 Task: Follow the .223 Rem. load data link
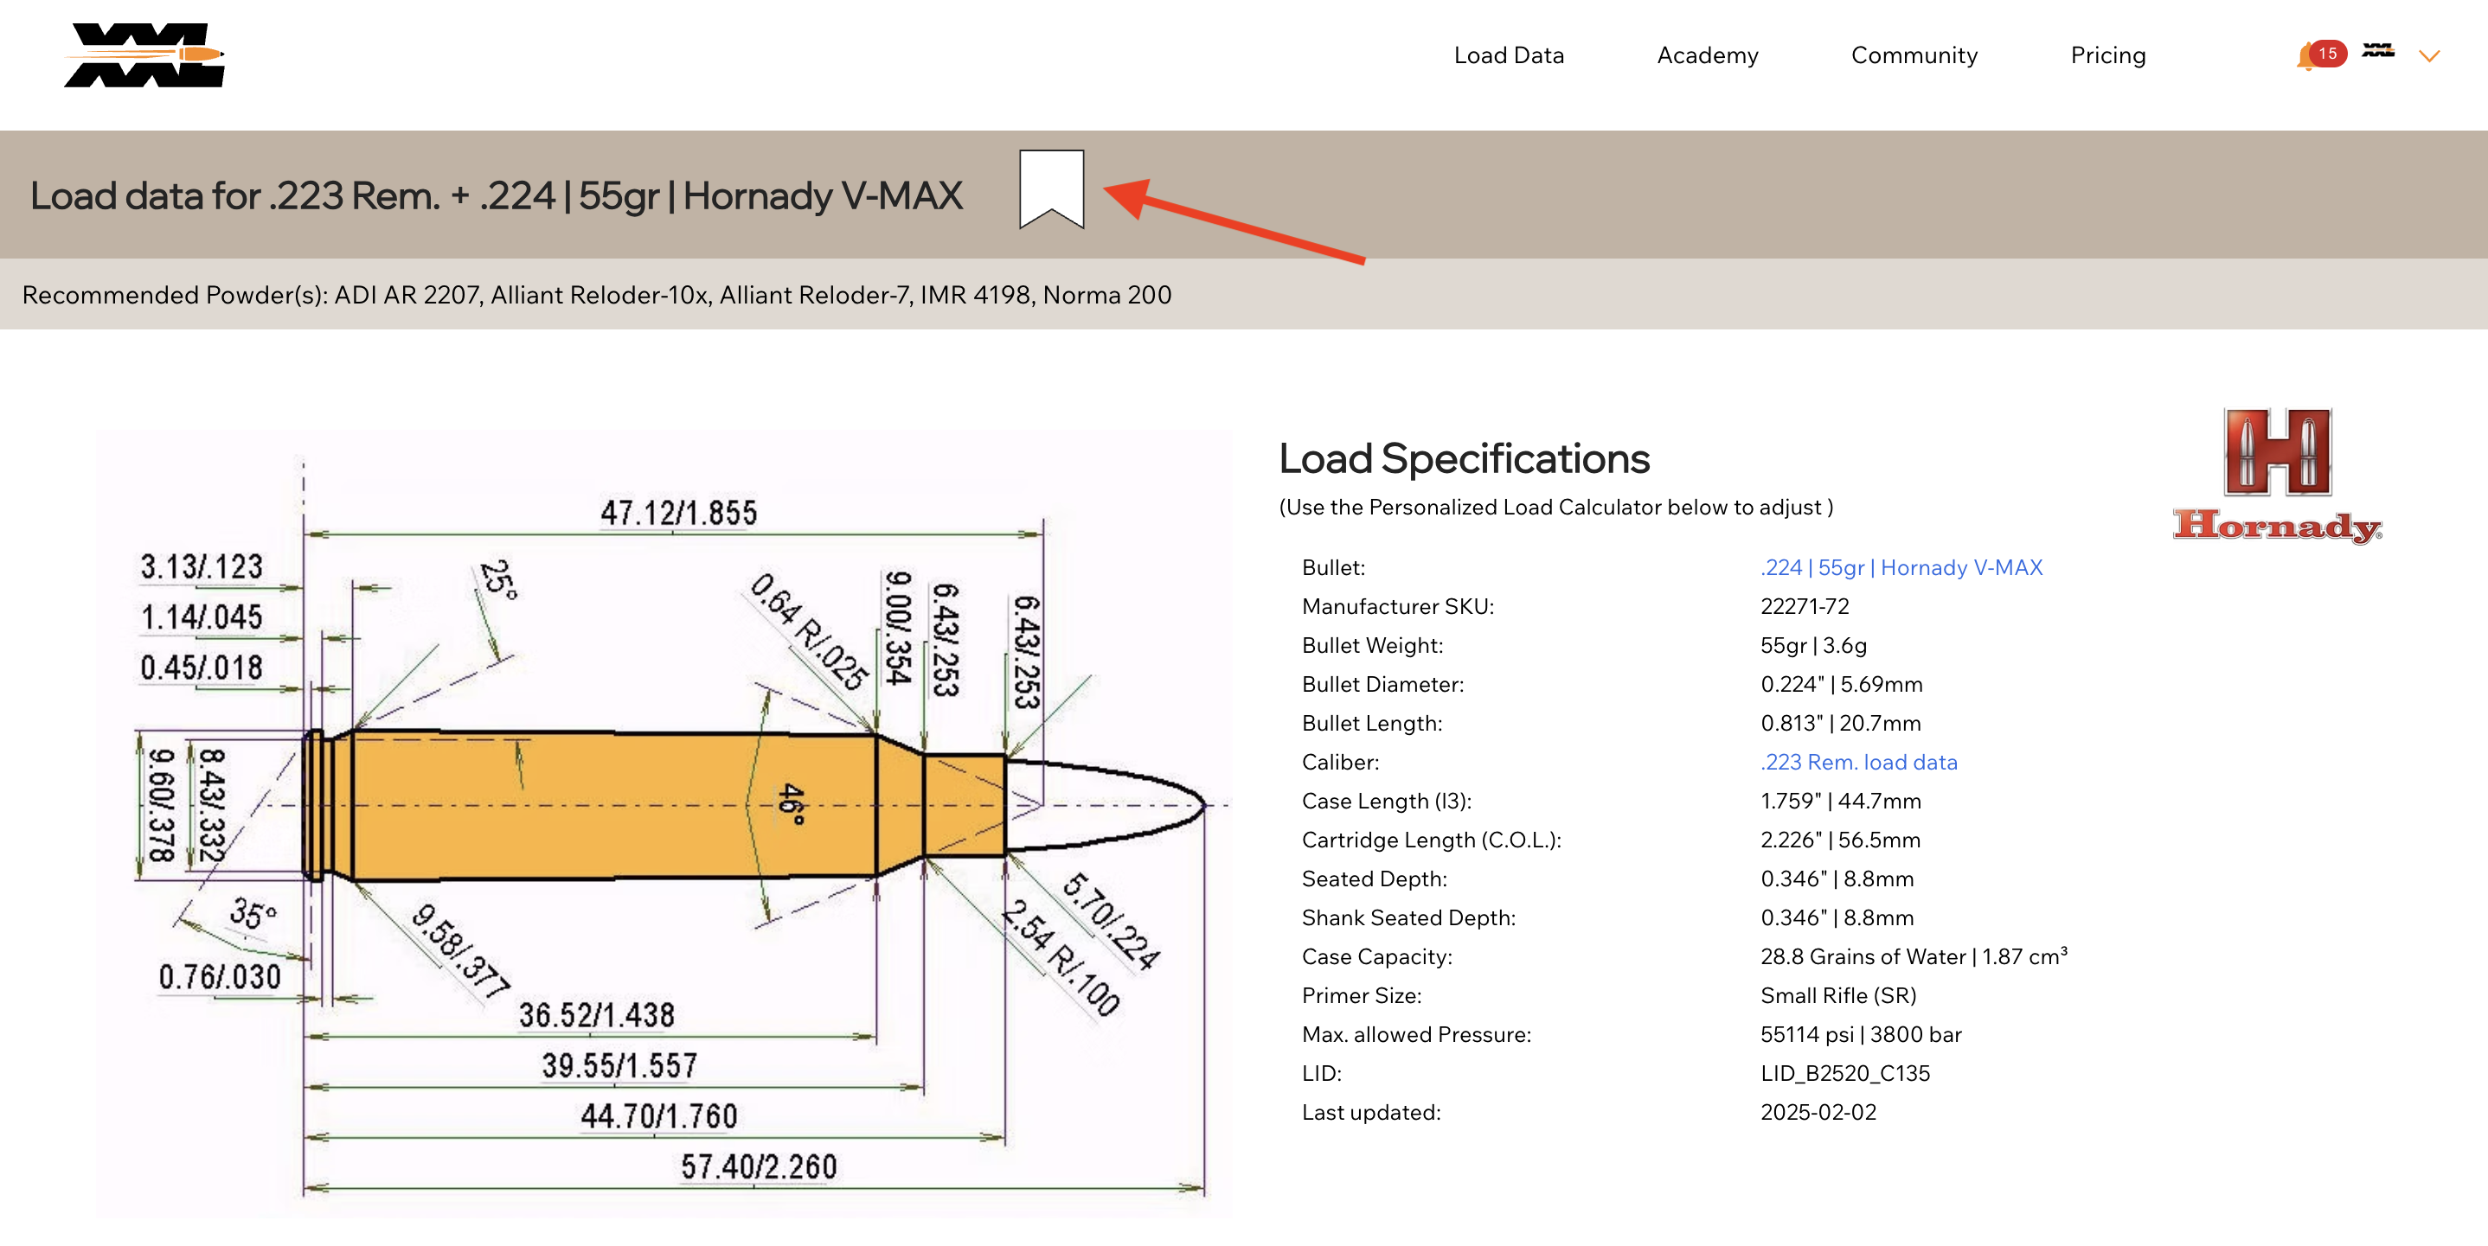tap(1858, 763)
